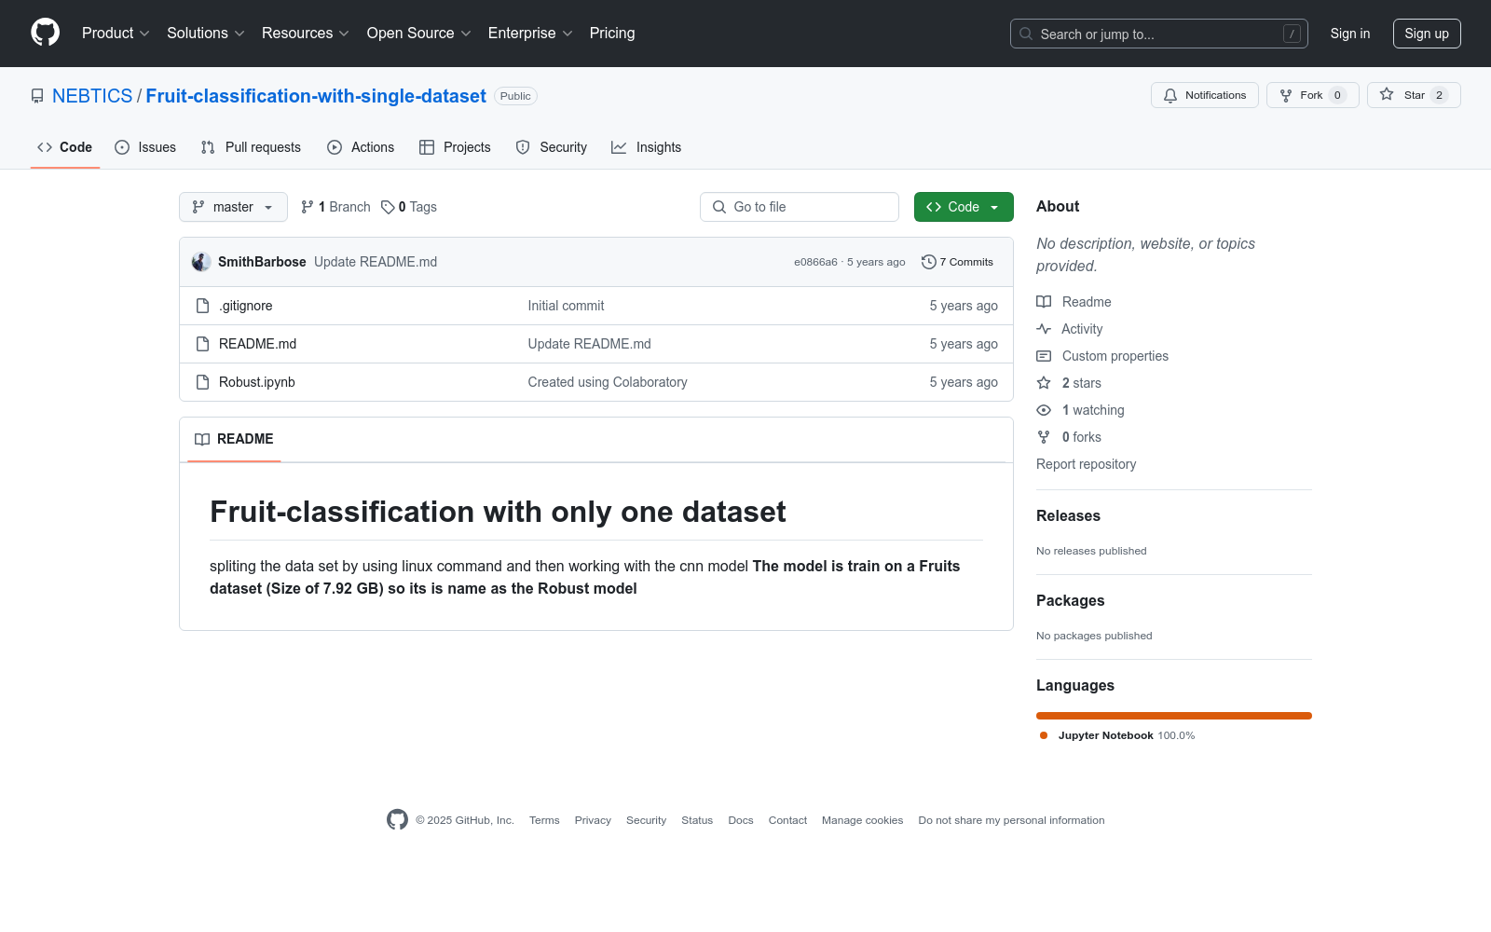Select the README tab in file viewer
The width and height of the screenshot is (1491, 932).
pos(234,439)
